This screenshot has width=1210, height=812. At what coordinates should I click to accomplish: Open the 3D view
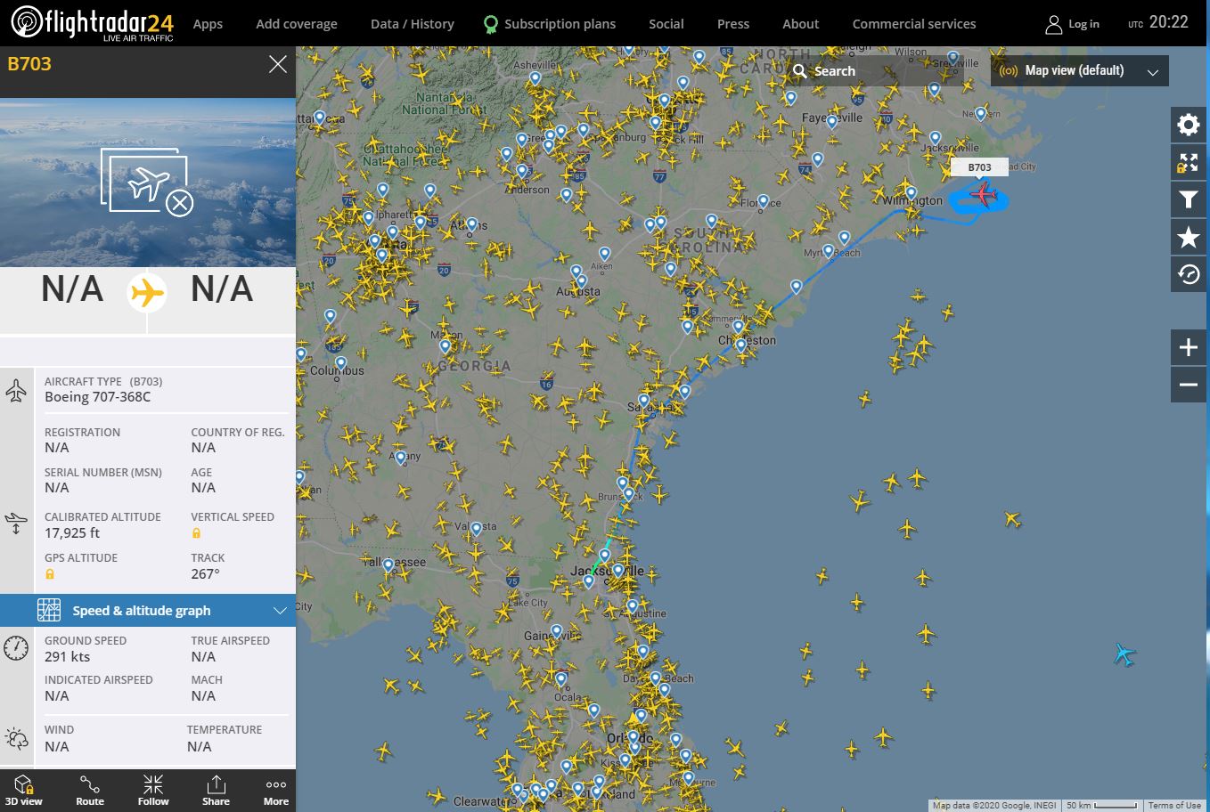[x=24, y=790]
